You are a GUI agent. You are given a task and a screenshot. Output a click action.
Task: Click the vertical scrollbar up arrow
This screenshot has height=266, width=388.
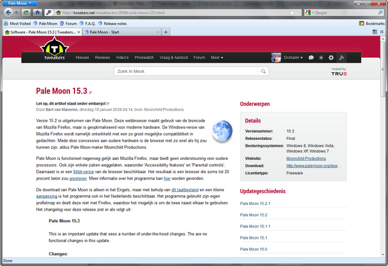(x=383, y=39)
